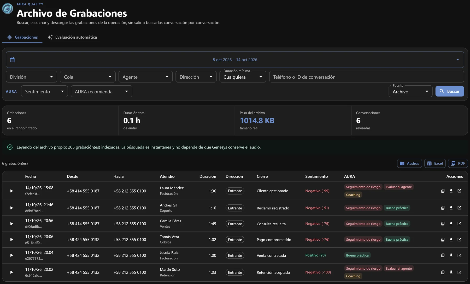This screenshot has width=470, height=284.
Task: Click the Aura Quality logo
Action: pos(8,9)
